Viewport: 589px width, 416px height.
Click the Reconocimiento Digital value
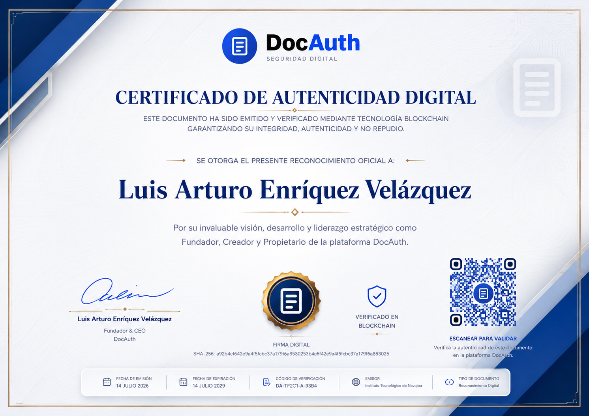[x=479, y=386]
